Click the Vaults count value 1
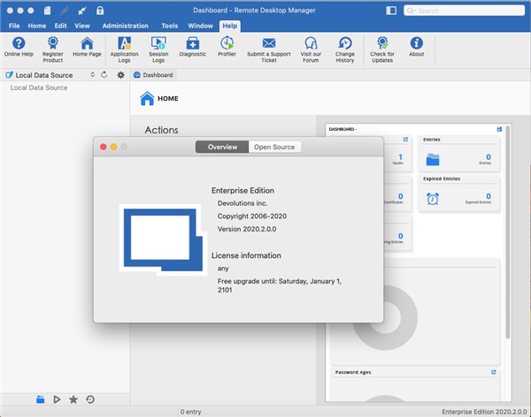This screenshot has height=417, width=531. pos(400,157)
